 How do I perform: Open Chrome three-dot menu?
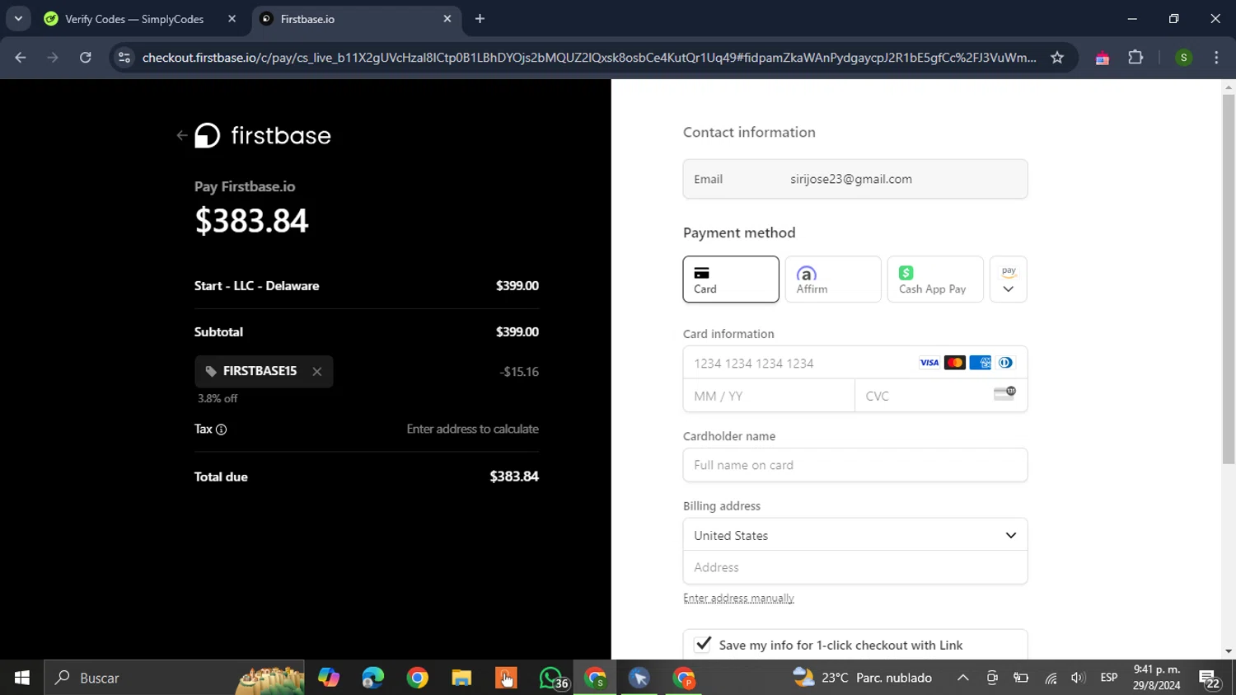tap(1217, 58)
